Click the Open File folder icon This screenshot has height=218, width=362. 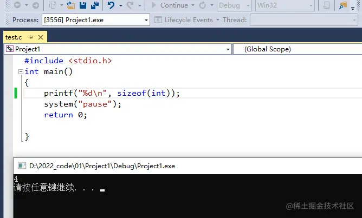coord(71,5)
